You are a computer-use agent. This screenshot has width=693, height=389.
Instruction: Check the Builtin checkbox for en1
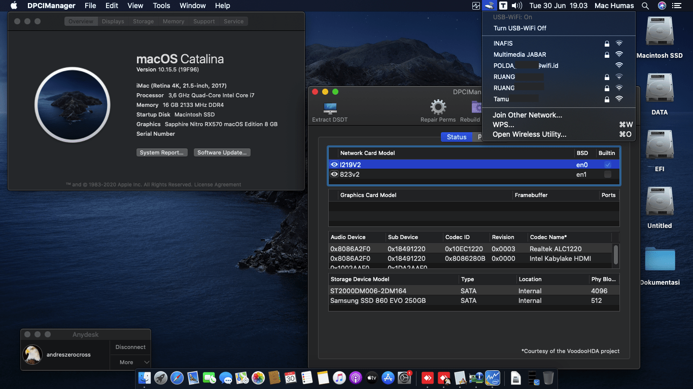[607, 174]
